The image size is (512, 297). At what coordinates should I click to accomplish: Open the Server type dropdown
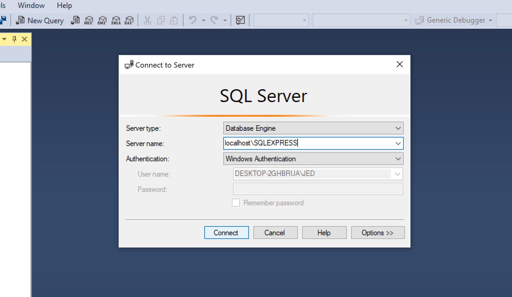click(398, 128)
